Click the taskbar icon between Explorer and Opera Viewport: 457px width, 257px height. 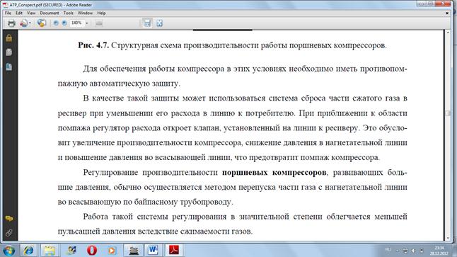pos(71,251)
